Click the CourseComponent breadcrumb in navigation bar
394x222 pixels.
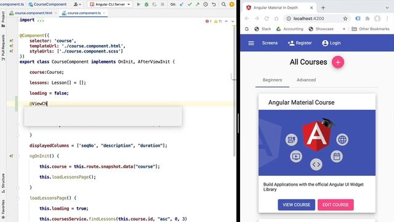click(x=47, y=4)
